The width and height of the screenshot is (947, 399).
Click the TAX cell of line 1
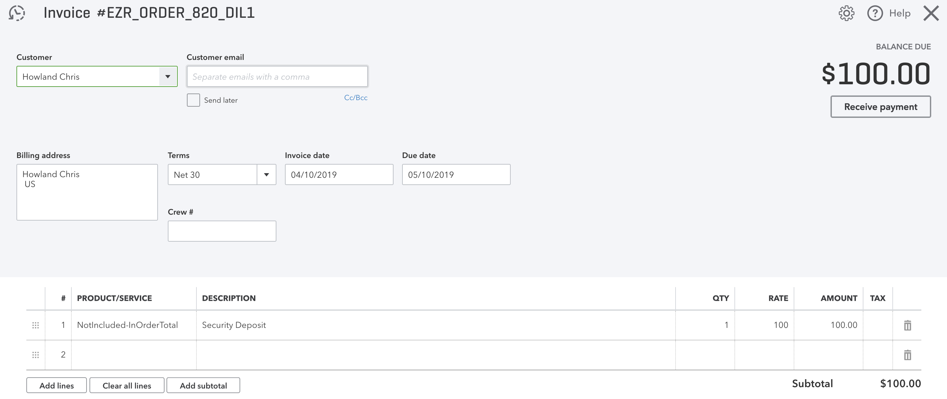[878, 325]
